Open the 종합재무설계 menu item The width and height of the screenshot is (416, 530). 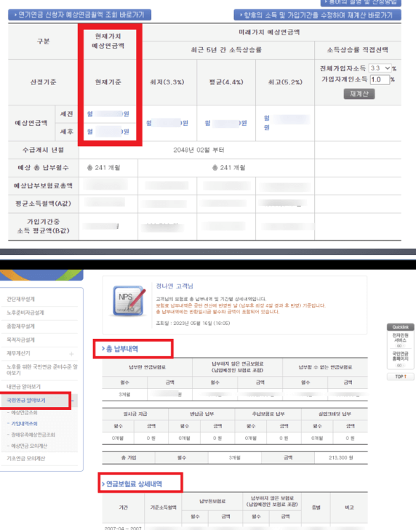click(20, 326)
